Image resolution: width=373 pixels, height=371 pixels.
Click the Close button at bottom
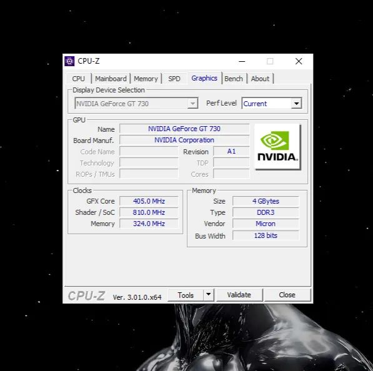[287, 295]
